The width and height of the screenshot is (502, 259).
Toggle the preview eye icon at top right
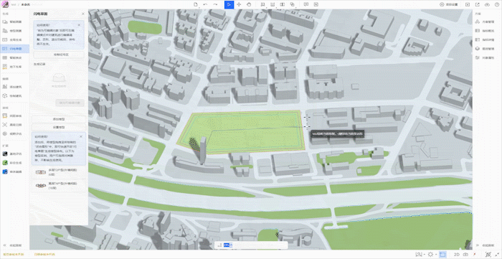487,4
